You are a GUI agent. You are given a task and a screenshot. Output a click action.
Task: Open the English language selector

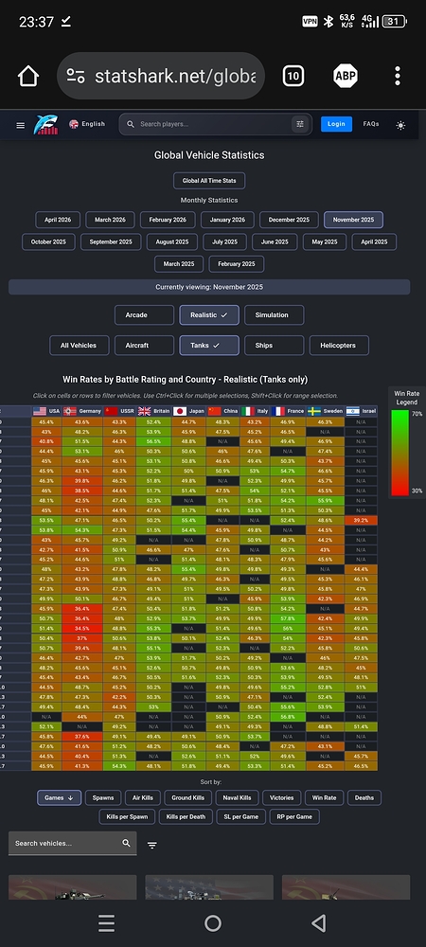(87, 124)
